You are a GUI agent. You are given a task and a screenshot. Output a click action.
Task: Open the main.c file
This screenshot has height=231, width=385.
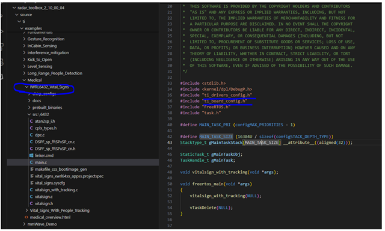[40, 162]
